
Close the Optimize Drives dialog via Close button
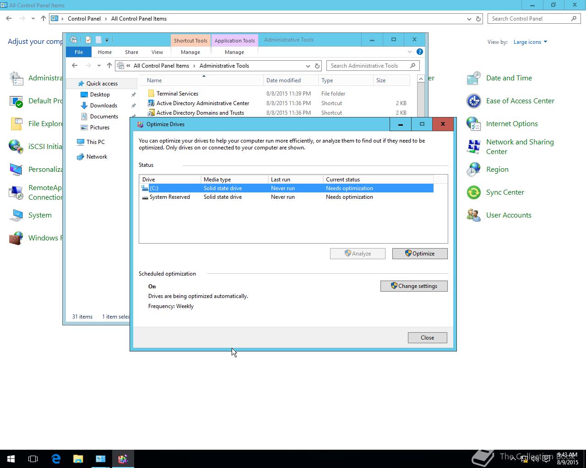(x=428, y=338)
